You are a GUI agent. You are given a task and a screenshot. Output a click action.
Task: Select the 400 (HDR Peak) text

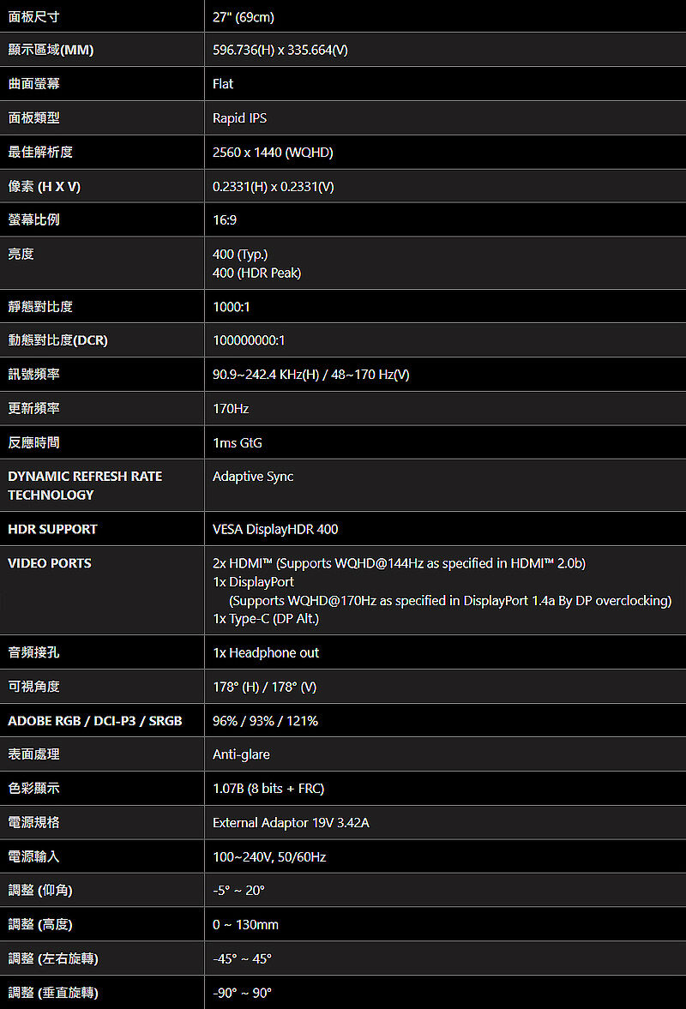click(256, 273)
